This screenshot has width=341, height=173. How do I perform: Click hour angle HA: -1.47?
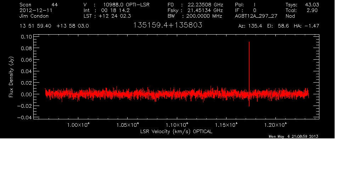[x=306, y=26]
